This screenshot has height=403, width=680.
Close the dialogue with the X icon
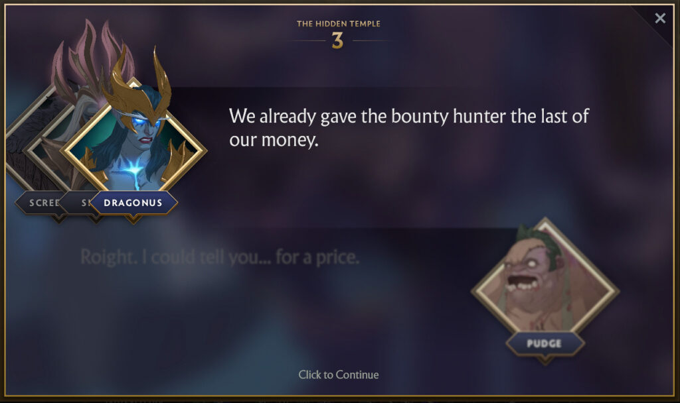pos(660,18)
